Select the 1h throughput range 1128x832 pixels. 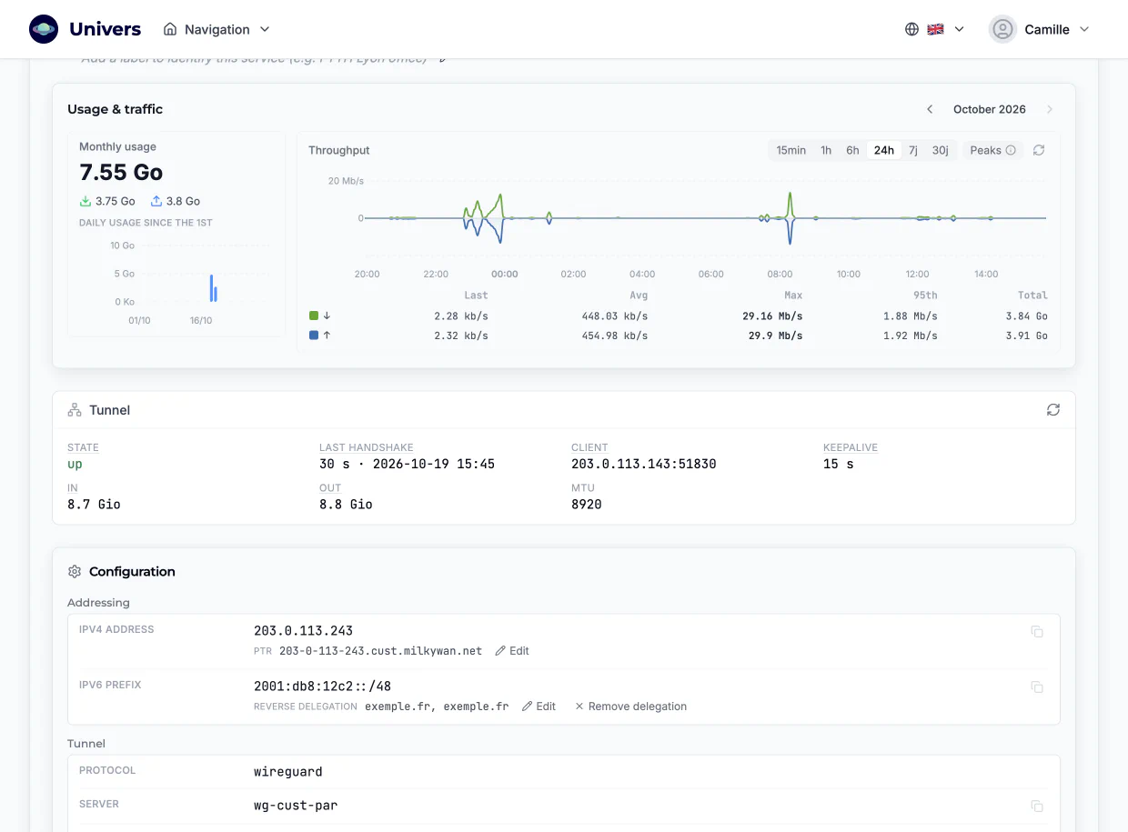[x=826, y=150]
